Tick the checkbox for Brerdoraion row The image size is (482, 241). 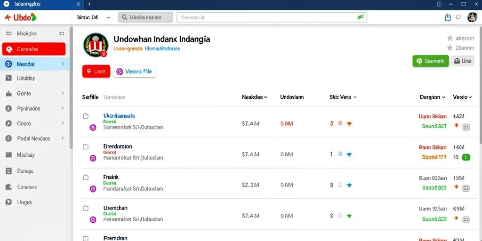86,147
